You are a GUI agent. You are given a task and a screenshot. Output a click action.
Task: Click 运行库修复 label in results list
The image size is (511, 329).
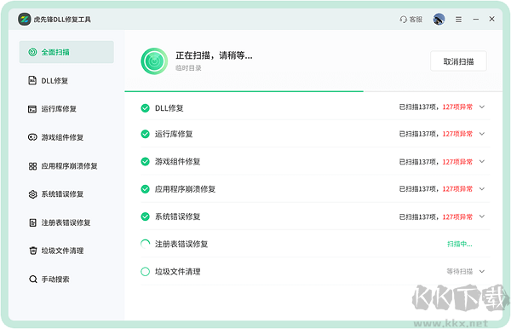pyautogui.click(x=174, y=134)
